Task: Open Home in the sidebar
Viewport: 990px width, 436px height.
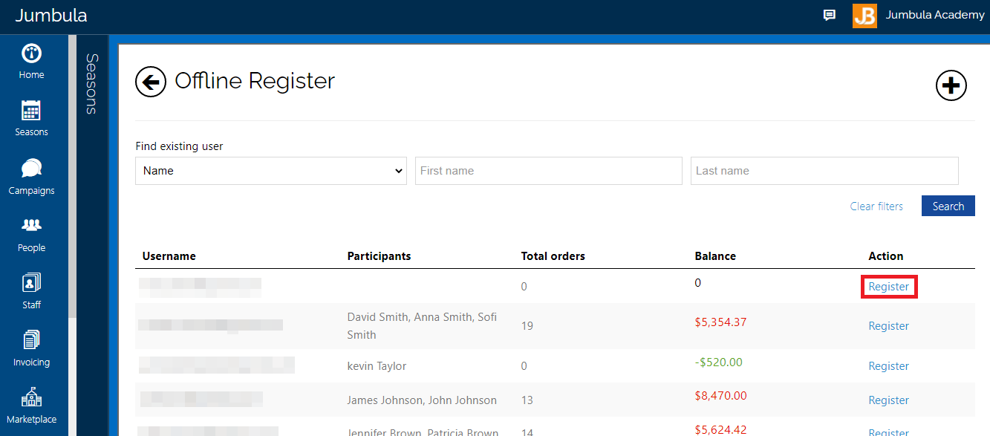Action: pyautogui.click(x=31, y=62)
